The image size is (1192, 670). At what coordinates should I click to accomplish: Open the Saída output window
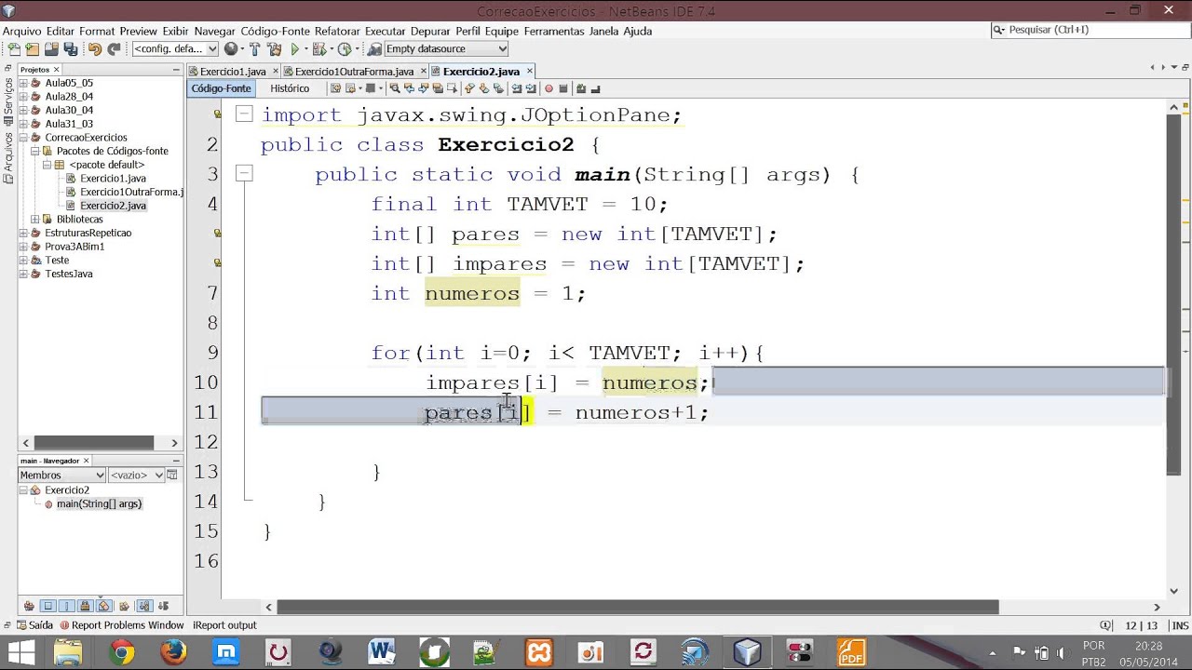(34, 625)
